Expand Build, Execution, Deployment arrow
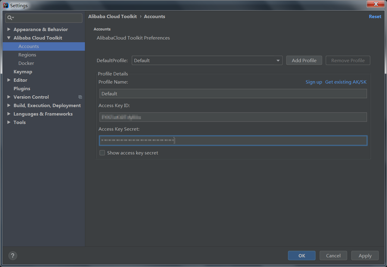 point(9,106)
